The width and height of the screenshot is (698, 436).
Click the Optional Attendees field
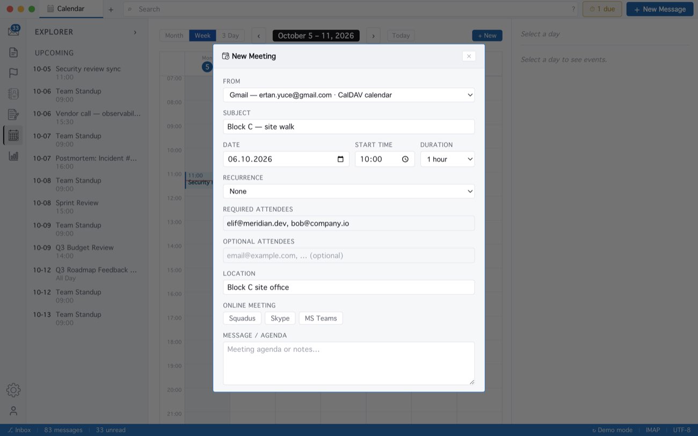pyautogui.click(x=349, y=256)
